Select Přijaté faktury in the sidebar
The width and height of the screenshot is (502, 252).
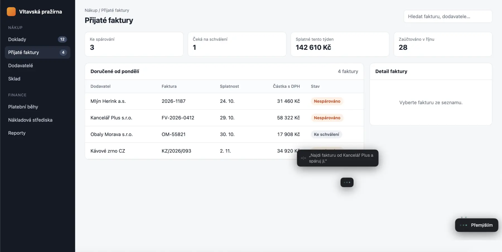coord(37,53)
